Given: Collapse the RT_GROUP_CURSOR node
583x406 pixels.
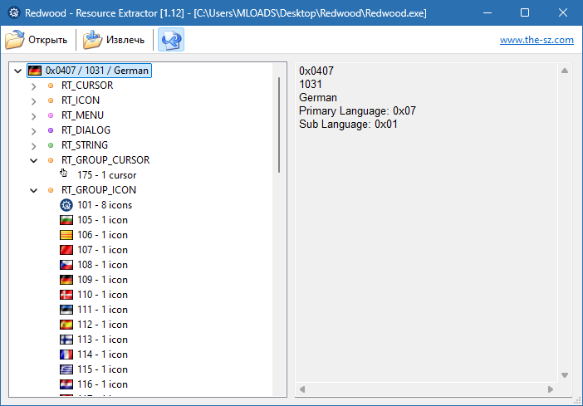Looking at the screenshot, I should [x=34, y=160].
